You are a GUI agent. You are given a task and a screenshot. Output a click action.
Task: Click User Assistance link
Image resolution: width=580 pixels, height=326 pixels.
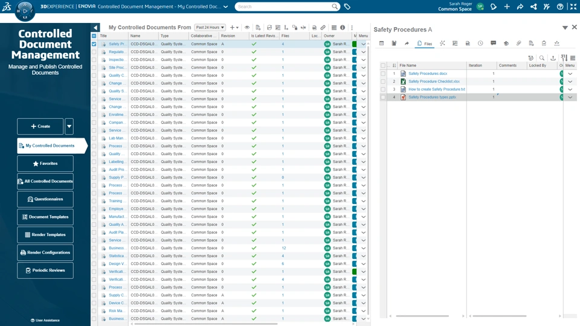pos(45,320)
